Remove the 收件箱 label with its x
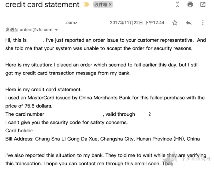This screenshot has width=214, height=171. 110,5
